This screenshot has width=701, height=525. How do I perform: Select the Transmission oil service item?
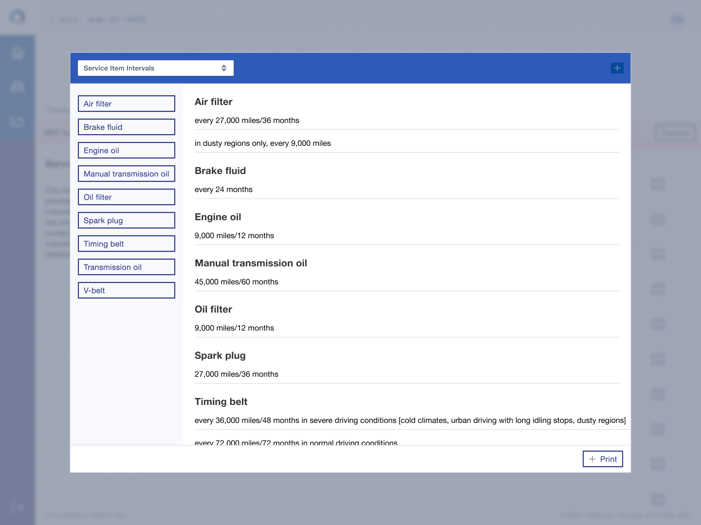tap(126, 267)
